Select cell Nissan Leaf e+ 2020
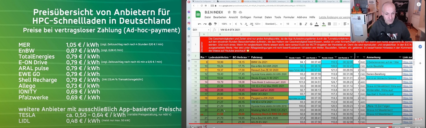The width and height of the screenshot is (426, 128). 270,90
